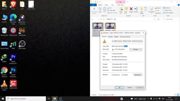Image resolution: width=180 pixels, height=101 pixels.
Task: Open the Properties dropdown in ribbon
Action: tap(152, 13)
